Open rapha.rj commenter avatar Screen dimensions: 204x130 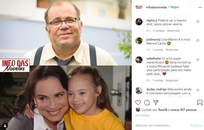click(139, 22)
